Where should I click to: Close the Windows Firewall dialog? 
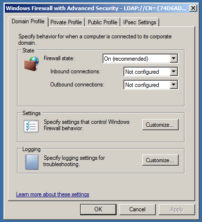point(193,8)
